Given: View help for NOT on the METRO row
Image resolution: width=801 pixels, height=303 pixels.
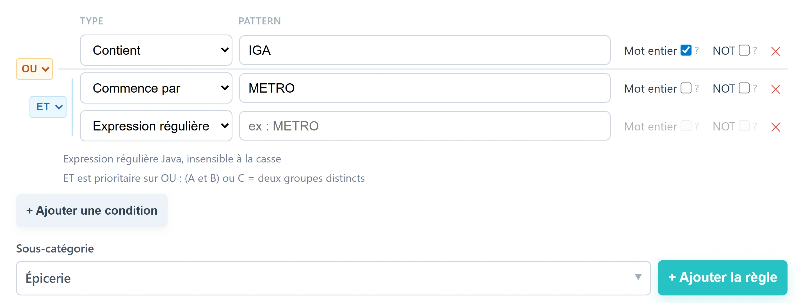Looking at the screenshot, I should (x=756, y=89).
